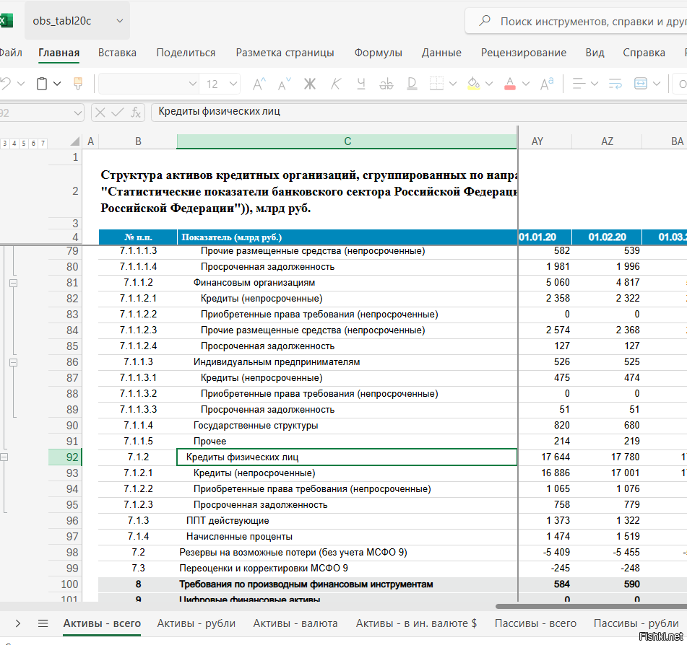
Task: Show outline level 3 rows
Action: click(x=5, y=144)
